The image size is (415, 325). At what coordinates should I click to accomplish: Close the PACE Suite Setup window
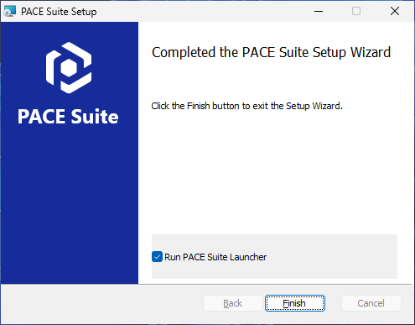395,11
